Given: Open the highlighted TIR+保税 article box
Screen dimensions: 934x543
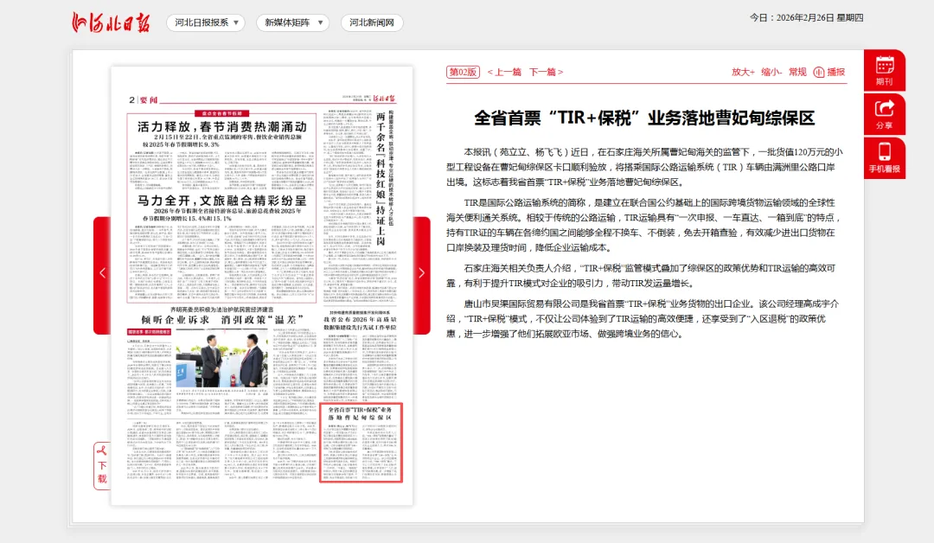Looking at the screenshot, I should [x=361, y=443].
